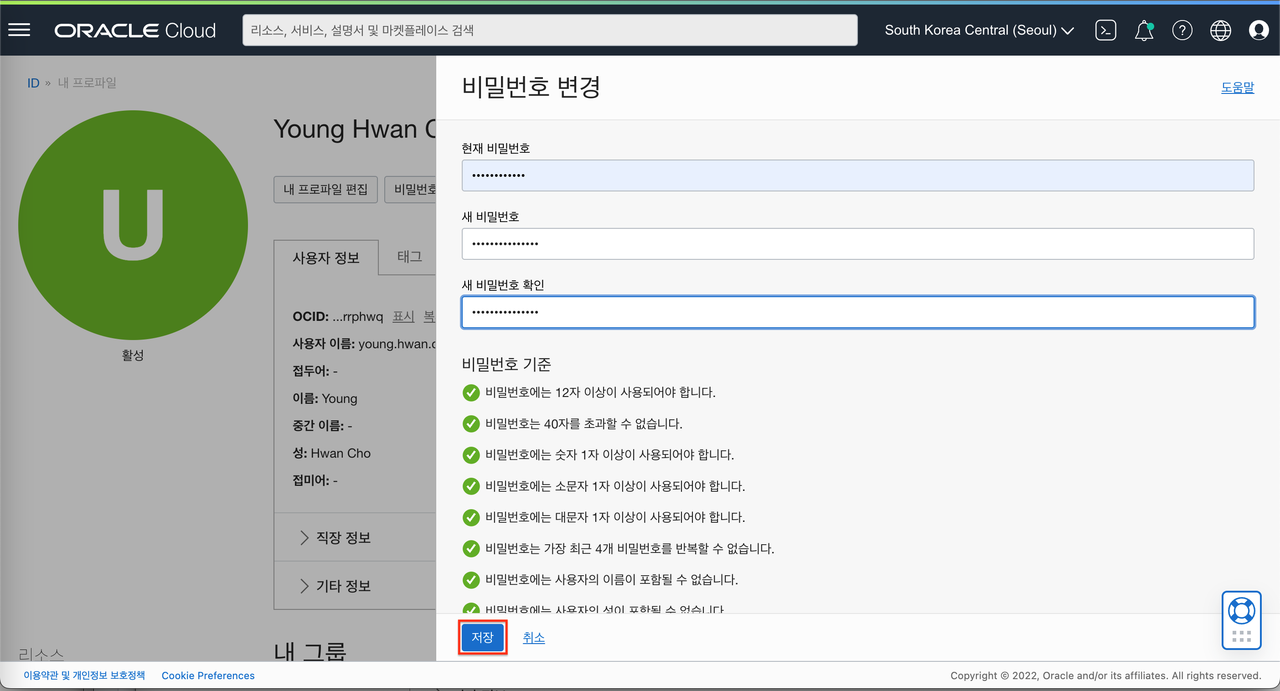Open Cloud Shell developer tools icon
Screen dimensions: 1280x691
(x=1105, y=30)
